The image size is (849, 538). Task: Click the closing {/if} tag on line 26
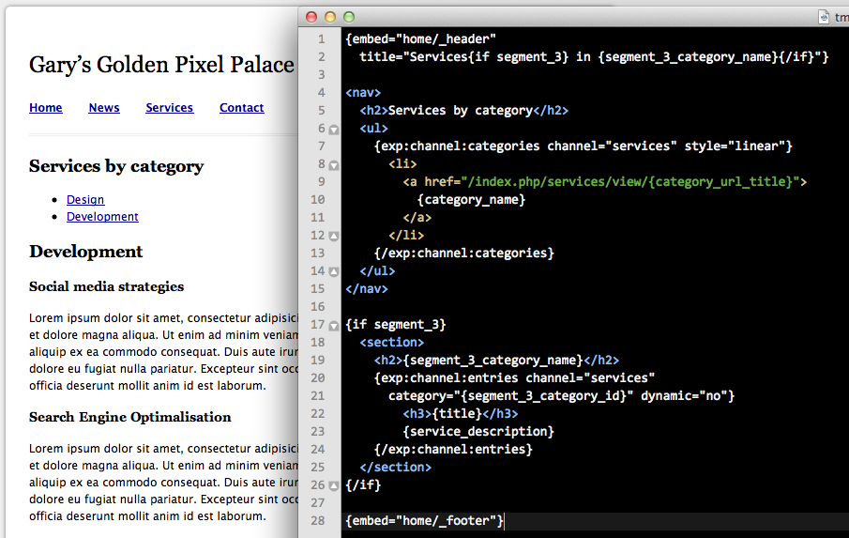point(363,484)
